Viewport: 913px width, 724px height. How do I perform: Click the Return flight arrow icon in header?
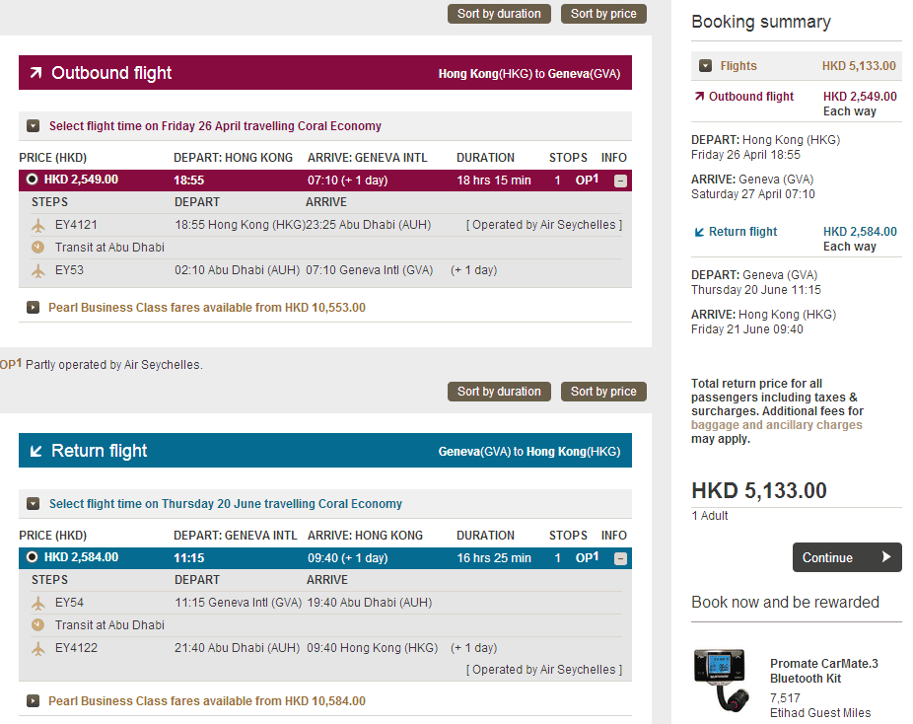pyautogui.click(x=35, y=451)
